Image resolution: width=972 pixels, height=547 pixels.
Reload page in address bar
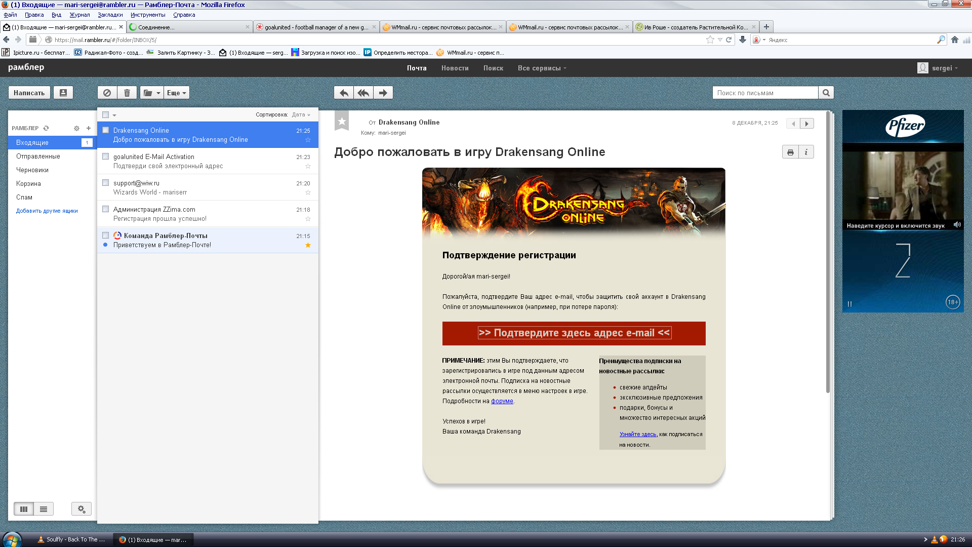[x=729, y=40]
